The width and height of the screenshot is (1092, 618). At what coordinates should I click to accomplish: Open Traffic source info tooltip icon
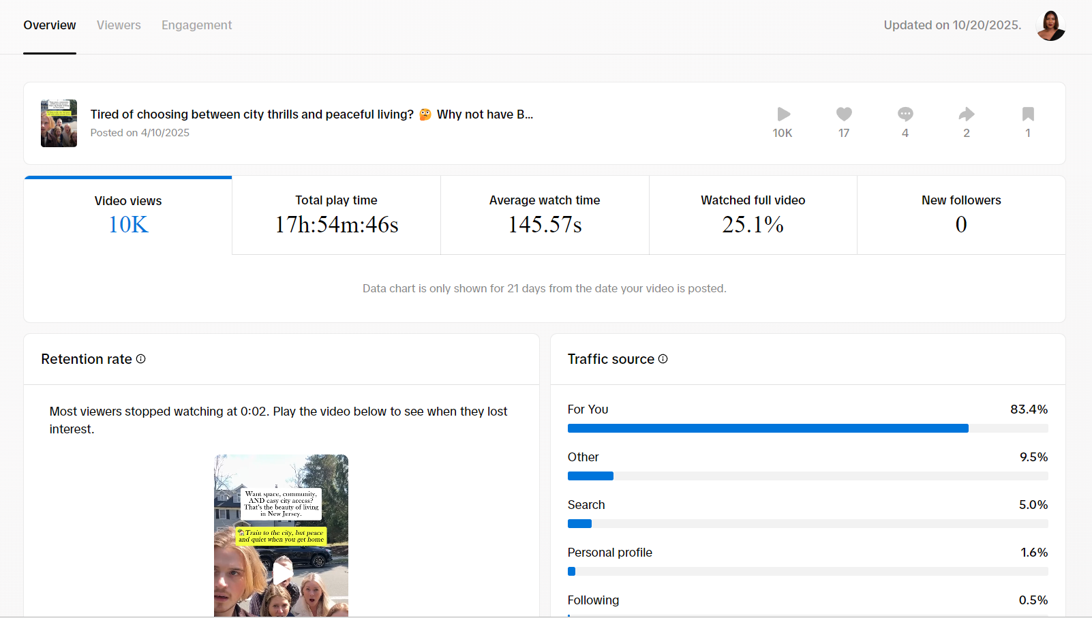(x=663, y=359)
